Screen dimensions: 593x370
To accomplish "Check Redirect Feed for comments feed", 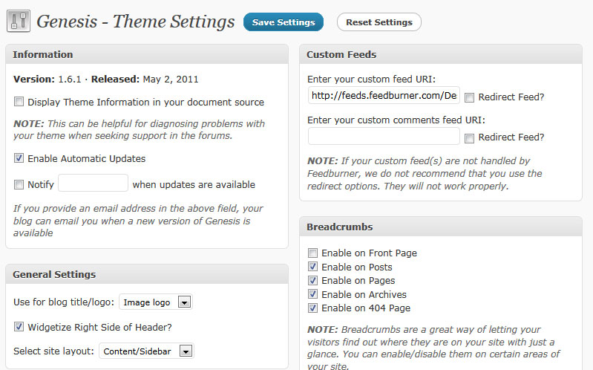I will [469, 137].
